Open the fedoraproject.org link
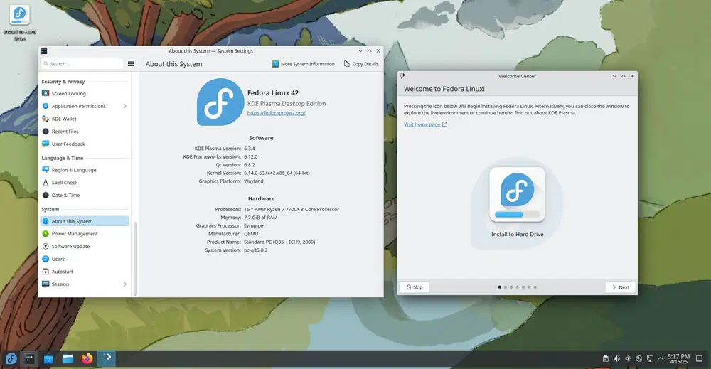 point(276,113)
